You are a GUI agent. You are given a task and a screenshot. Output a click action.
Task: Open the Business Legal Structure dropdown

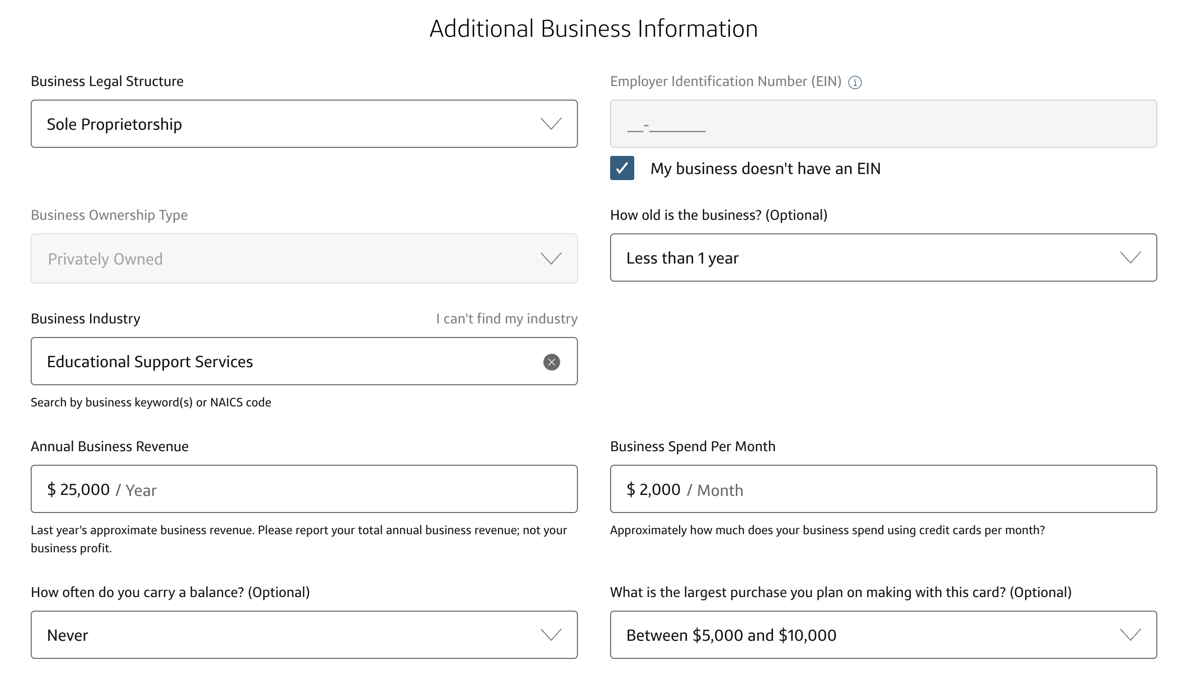[x=304, y=124]
